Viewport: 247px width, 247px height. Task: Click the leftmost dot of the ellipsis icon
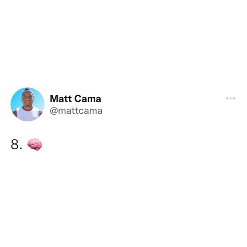pyautogui.click(x=227, y=98)
